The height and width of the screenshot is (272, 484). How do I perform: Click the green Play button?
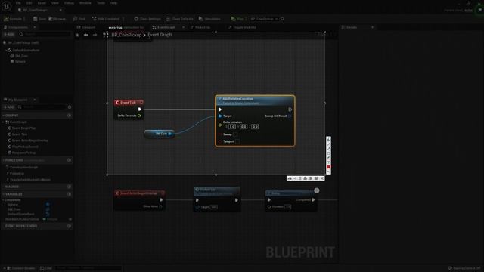click(237, 19)
